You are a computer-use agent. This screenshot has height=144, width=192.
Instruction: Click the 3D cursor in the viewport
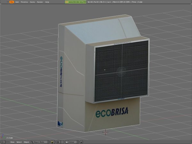pos(105,132)
